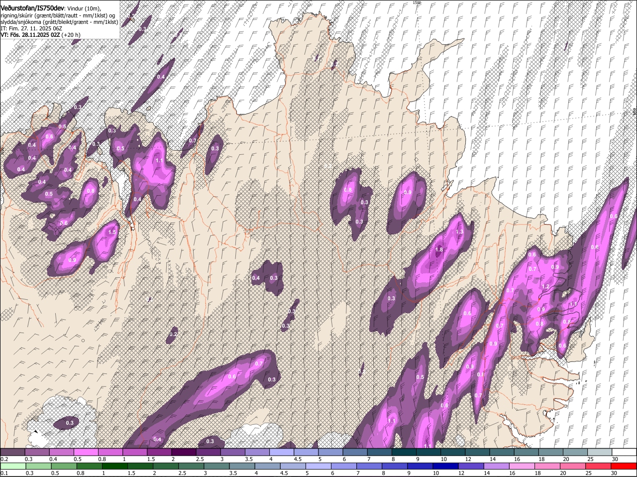
Task: Click the palest green 0.1 swatch, lower scale
Action: (12, 466)
